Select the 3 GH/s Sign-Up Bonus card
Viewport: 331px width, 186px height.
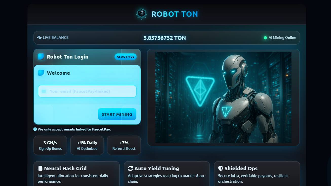[x=50, y=145]
